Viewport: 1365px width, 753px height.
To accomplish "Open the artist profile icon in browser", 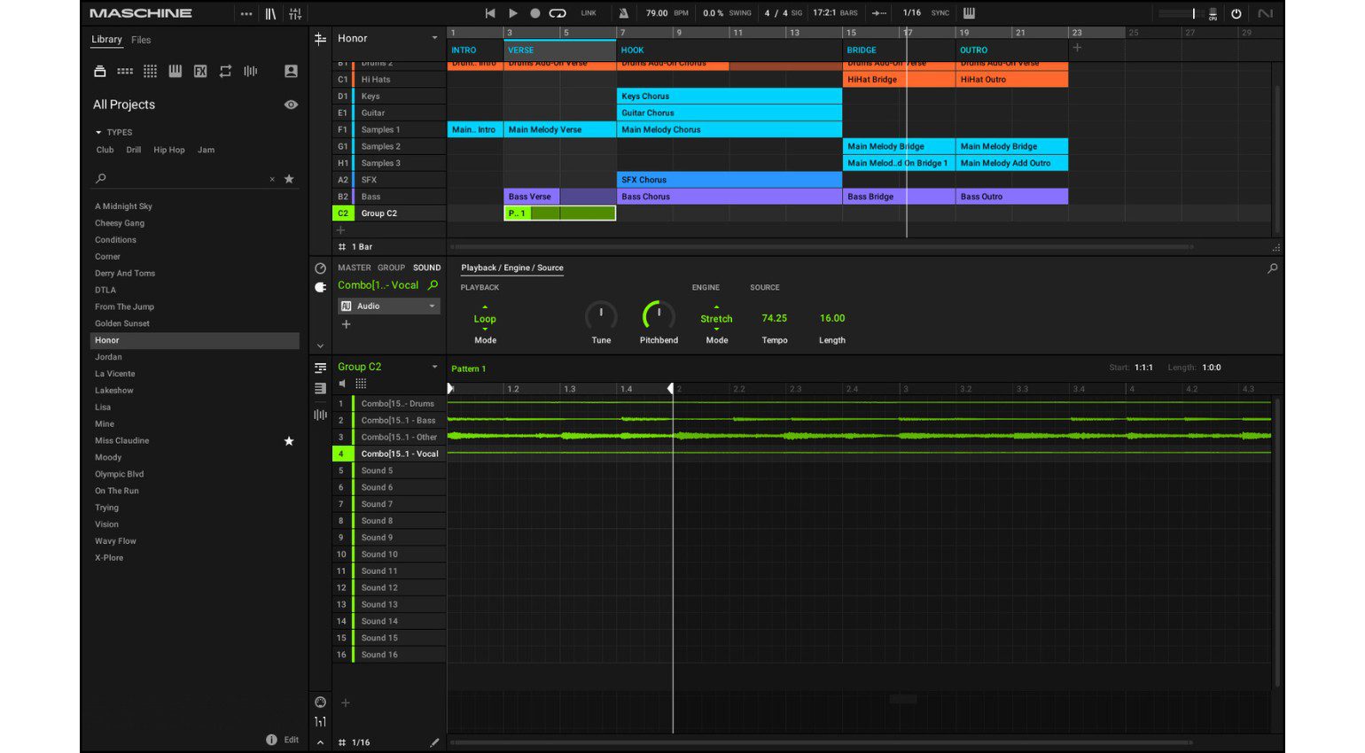I will (x=291, y=71).
